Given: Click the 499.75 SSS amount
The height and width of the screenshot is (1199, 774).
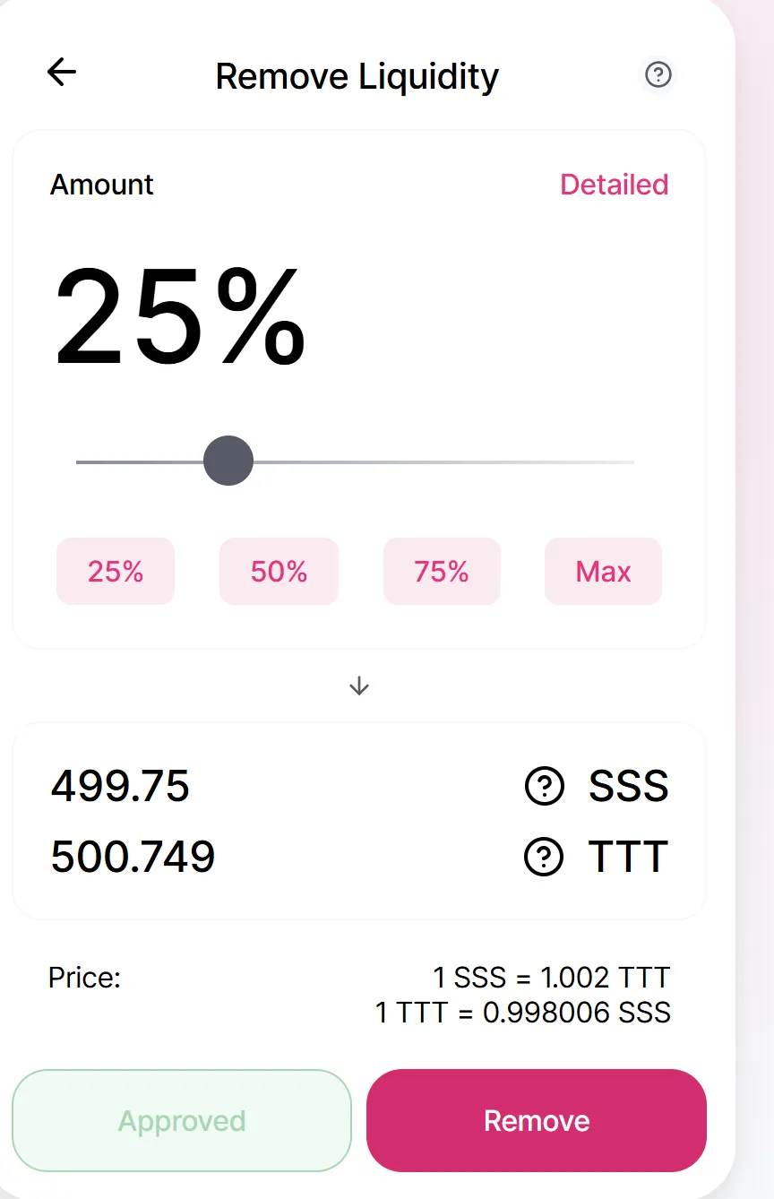Looking at the screenshot, I should point(120,787).
